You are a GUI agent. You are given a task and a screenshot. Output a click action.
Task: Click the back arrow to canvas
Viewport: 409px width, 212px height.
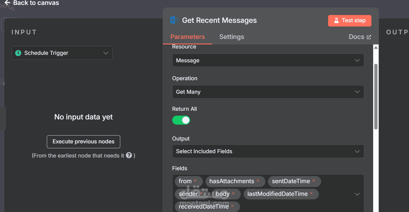7,3
